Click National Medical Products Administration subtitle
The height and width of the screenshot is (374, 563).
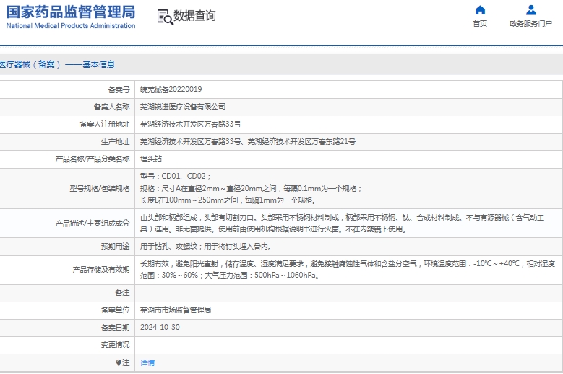point(71,26)
